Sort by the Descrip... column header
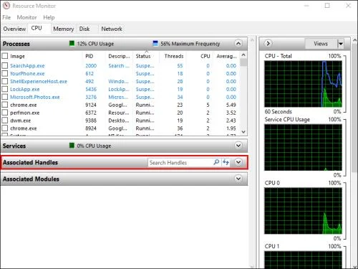 point(119,56)
